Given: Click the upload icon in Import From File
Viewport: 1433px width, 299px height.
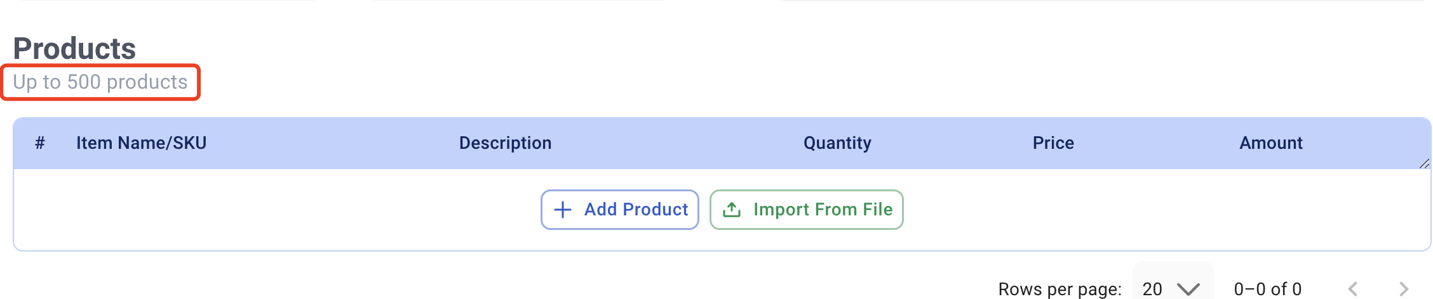Looking at the screenshot, I should [732, 210].
